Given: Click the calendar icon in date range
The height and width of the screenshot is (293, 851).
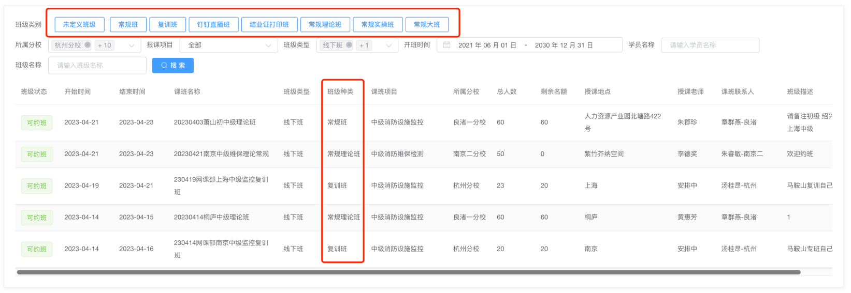Looking at the screenshot, I should 446,45.
